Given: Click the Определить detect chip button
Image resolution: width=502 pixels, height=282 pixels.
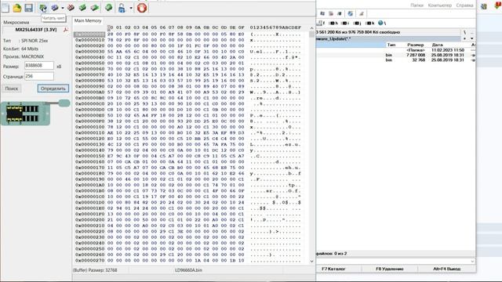Looking at the screenshot, I should 53,89.
